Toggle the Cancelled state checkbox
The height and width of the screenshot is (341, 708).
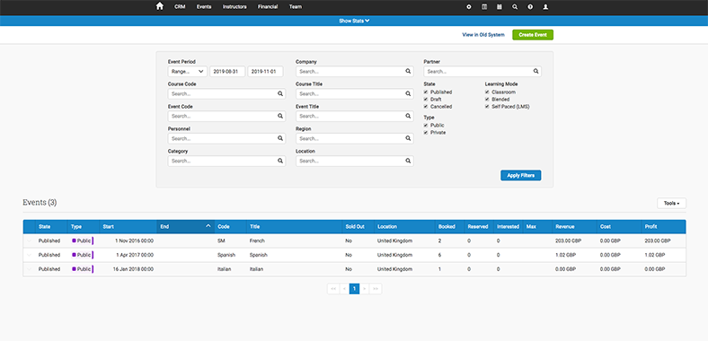(426, 107)
